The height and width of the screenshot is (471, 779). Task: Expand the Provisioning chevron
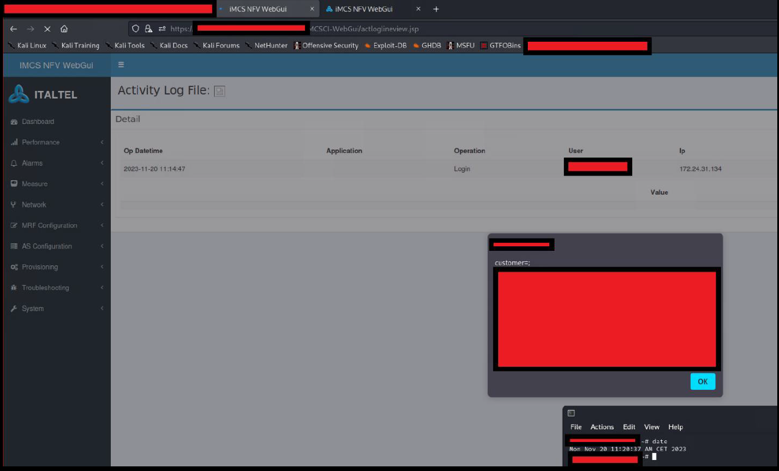coord(102,267)
